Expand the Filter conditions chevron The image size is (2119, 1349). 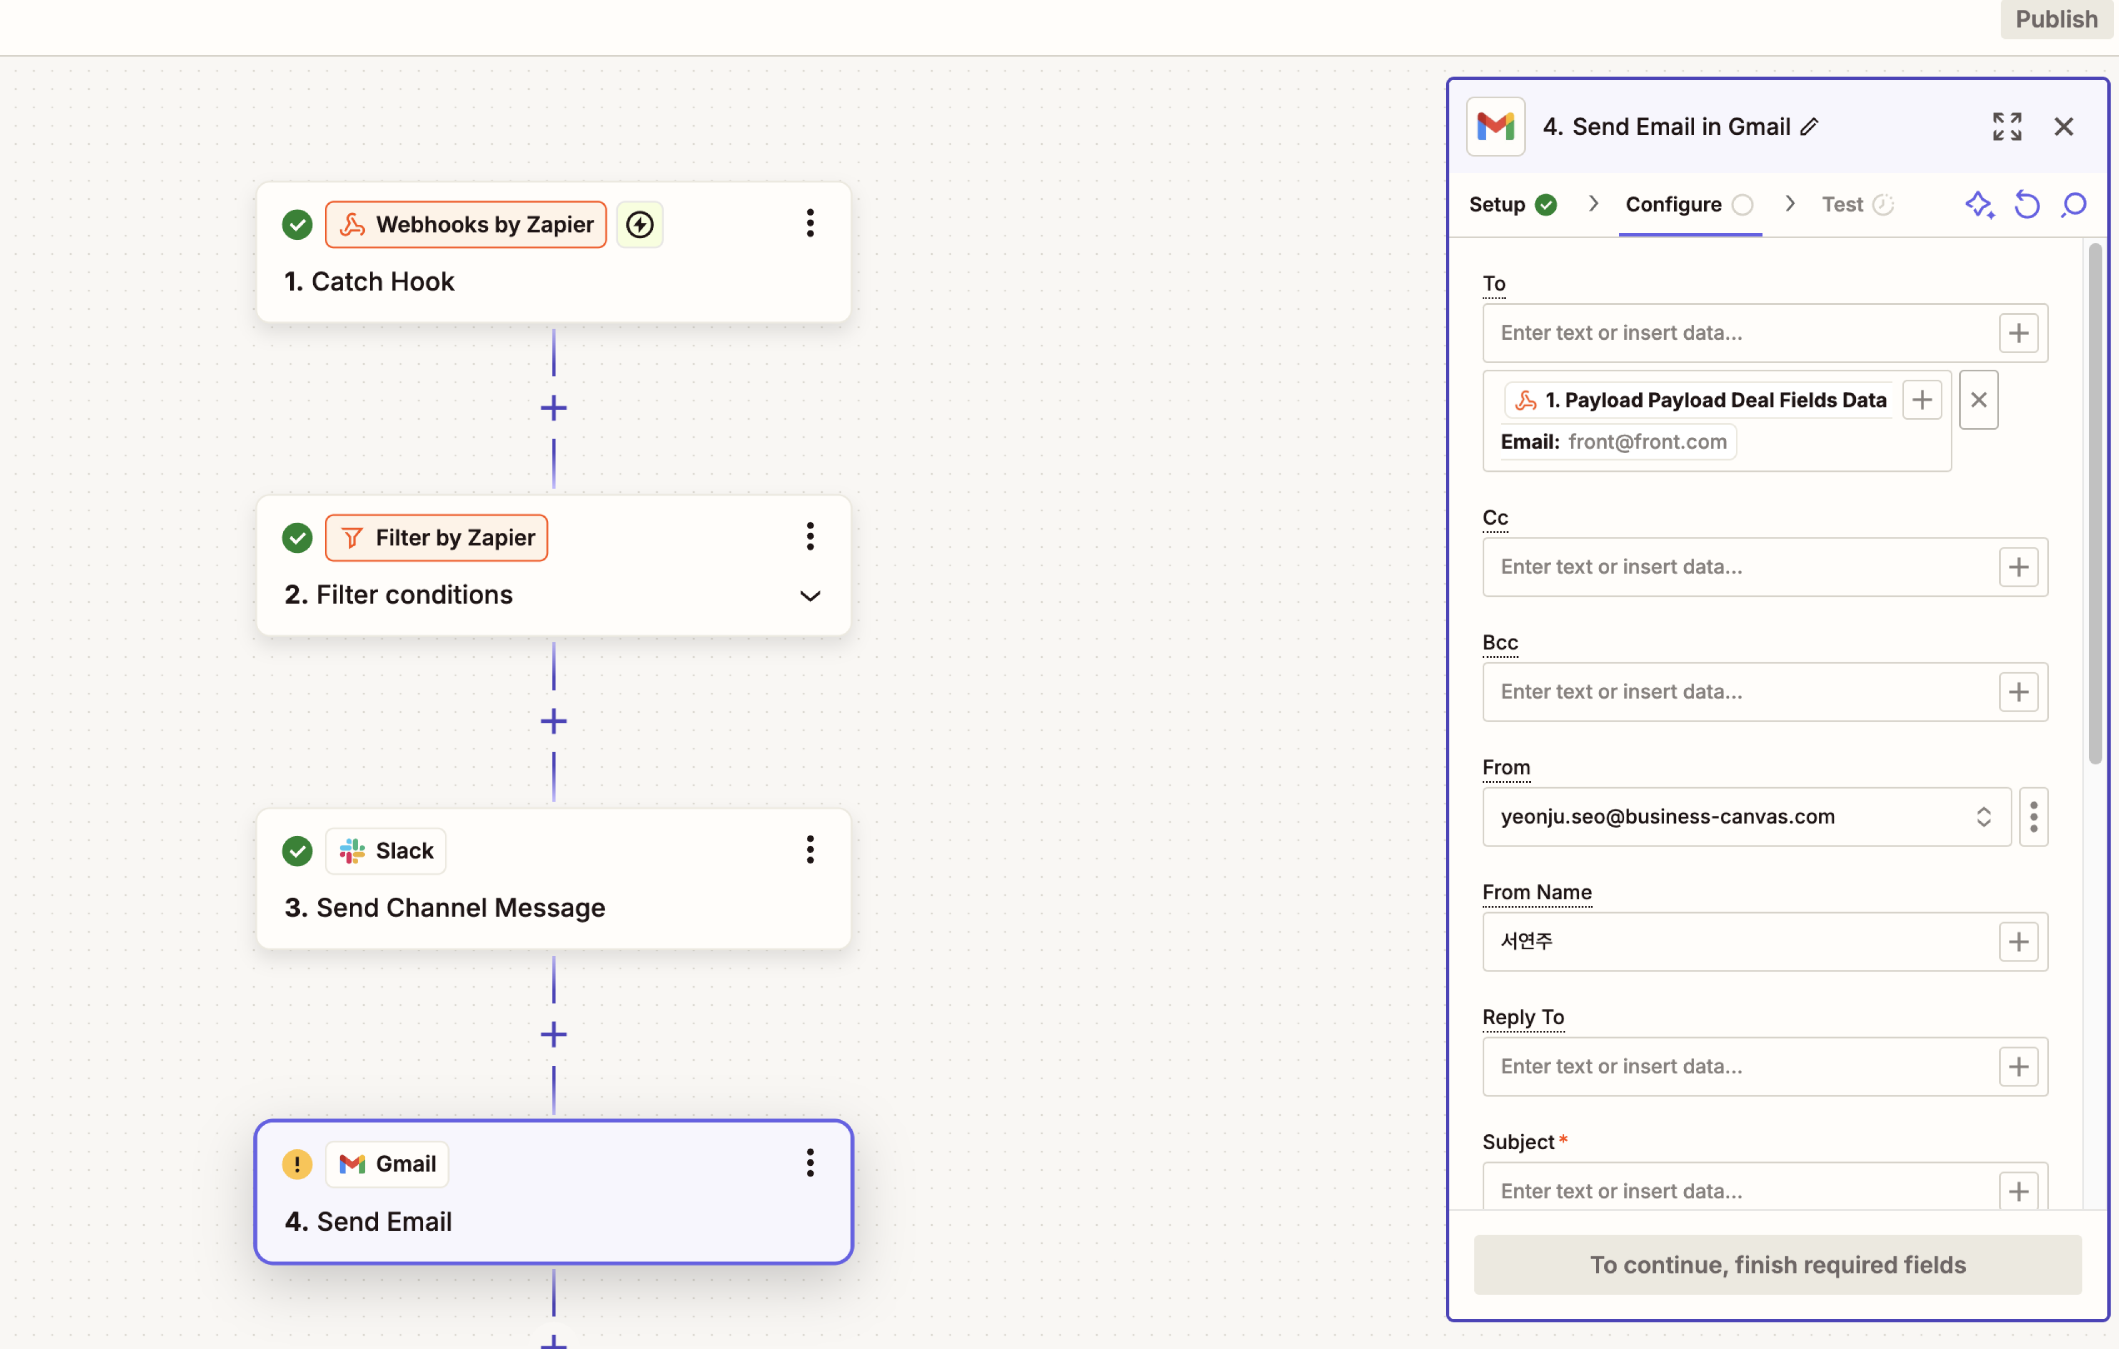(x=810, y=596)
